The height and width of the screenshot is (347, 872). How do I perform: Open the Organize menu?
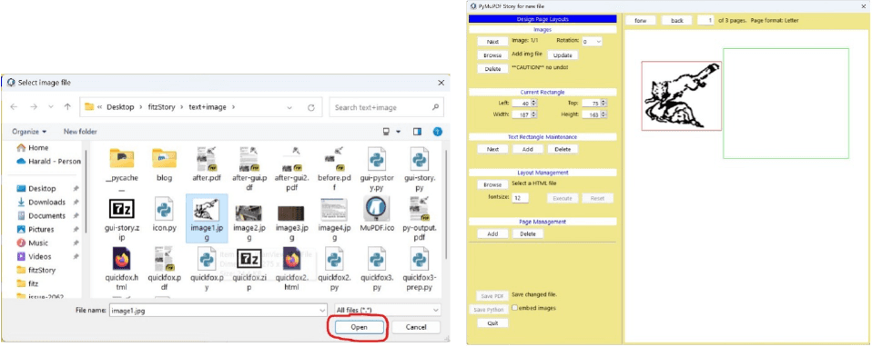(x=29, y=132)
